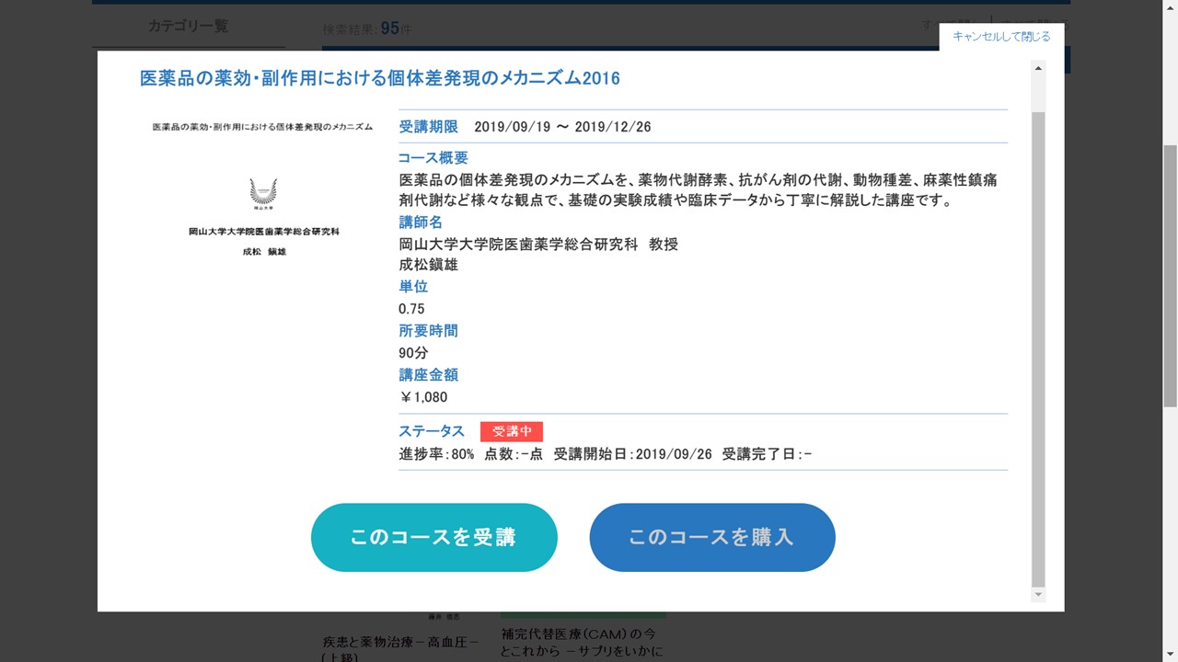This screenshot has height=662, width=1178.
Task: Click the price ￥1,080
Action: coord(423,397)
